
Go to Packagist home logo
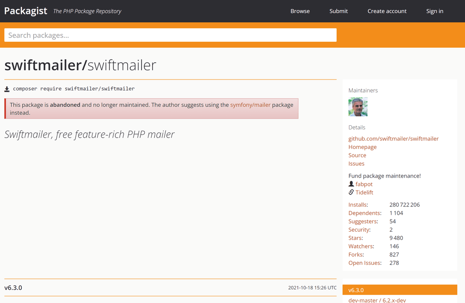[25, 11]
